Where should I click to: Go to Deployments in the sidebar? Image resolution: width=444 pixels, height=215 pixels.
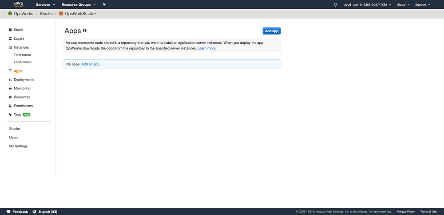pyautogui.click(x=24, y=80)
